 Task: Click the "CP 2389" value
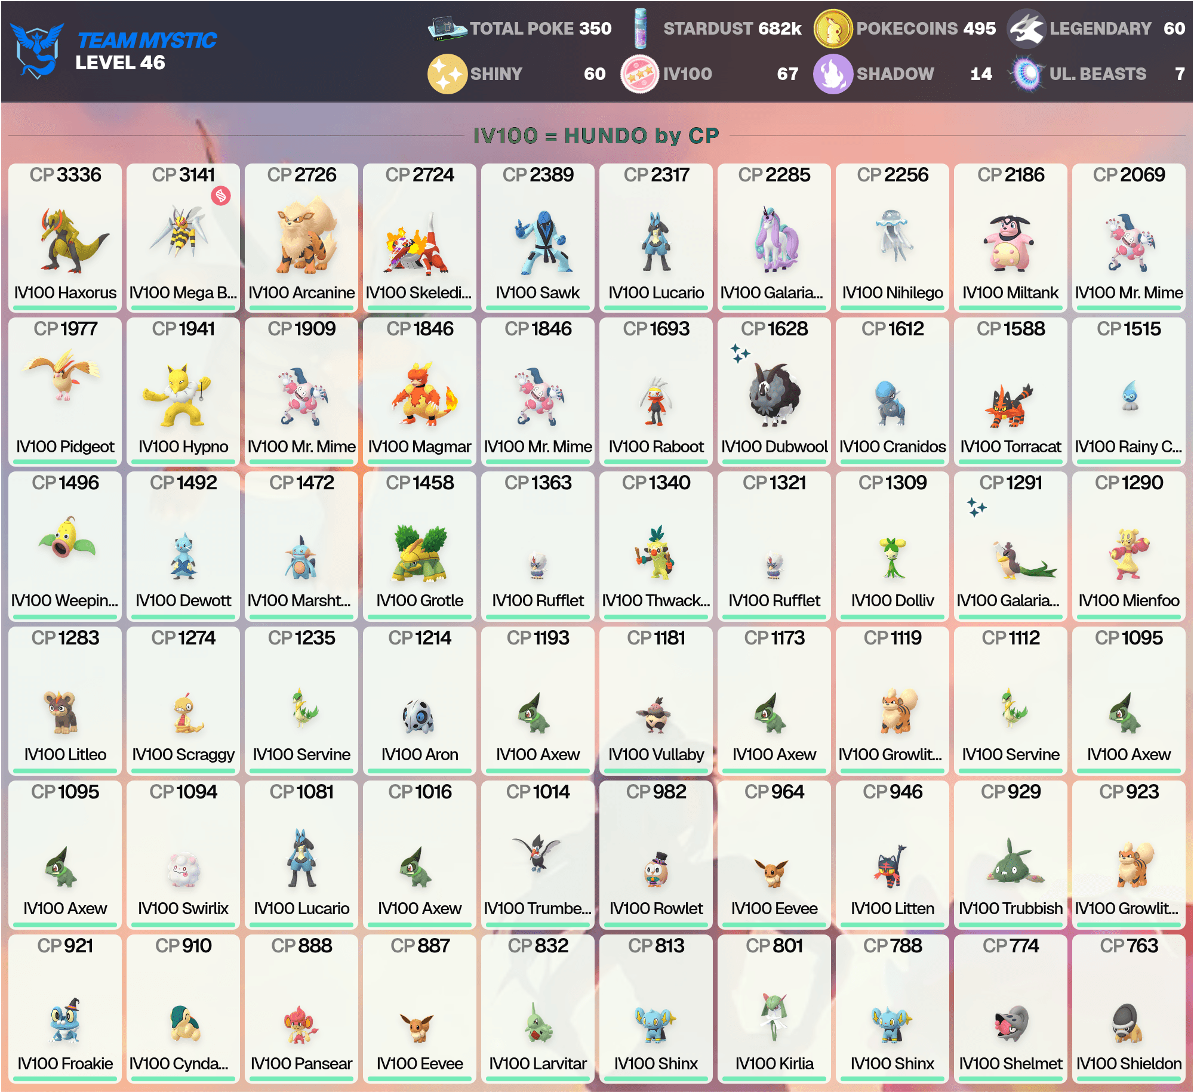click(538, 175)
